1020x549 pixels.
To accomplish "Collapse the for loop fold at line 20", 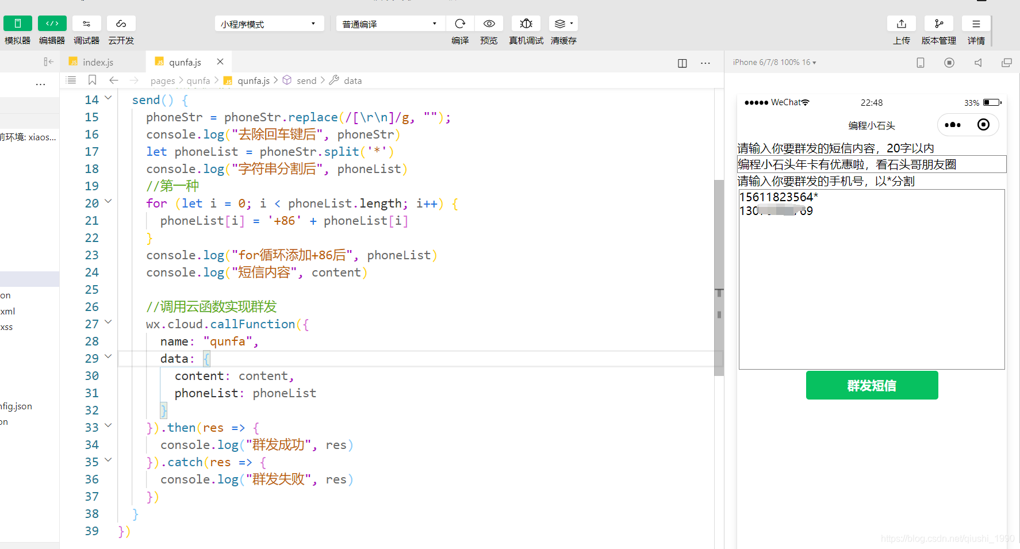I will [108, 202].
